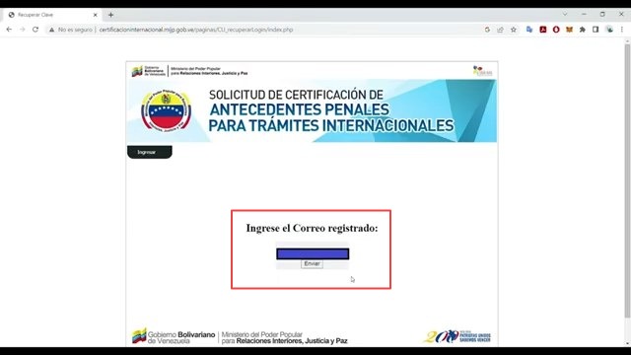Screen dimensions: 631x355
Task: Share this page via the share icon
Action: pyautogui.click(x=500, y=30)
